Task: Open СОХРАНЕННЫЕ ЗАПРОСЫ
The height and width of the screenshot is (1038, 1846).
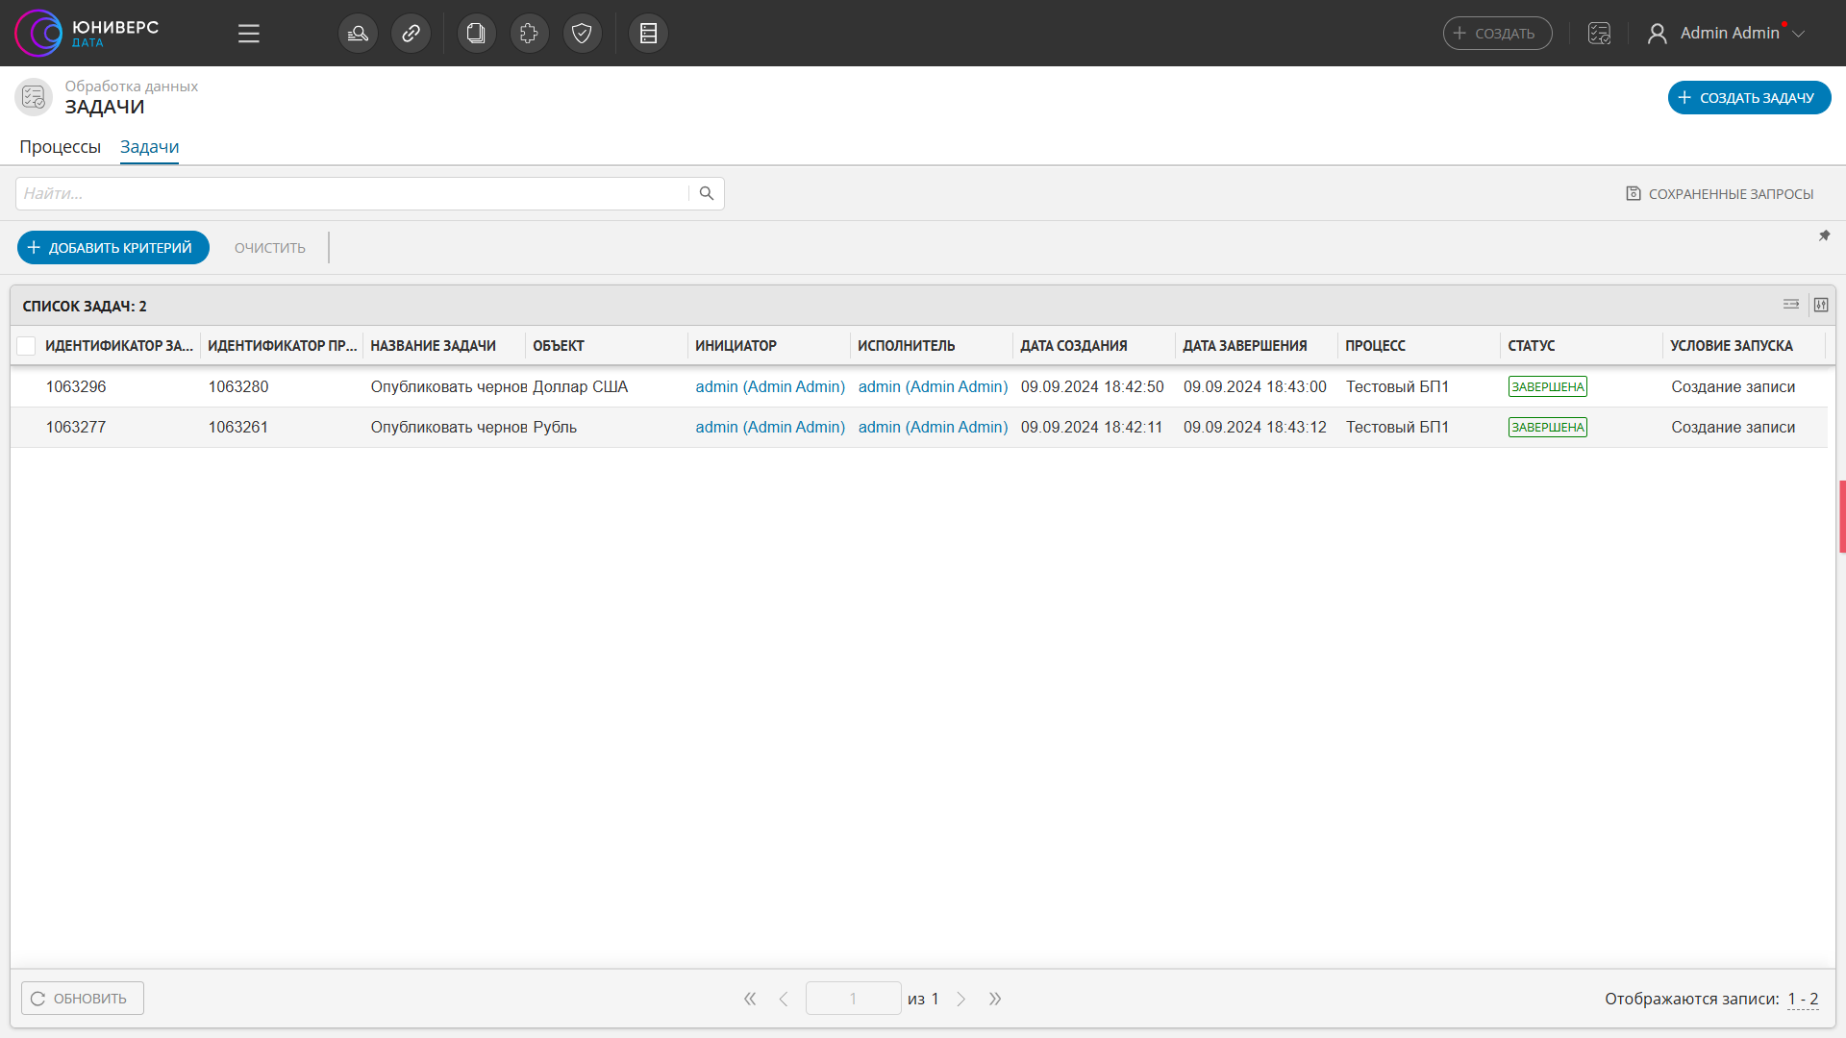Action: point(1720,194)
